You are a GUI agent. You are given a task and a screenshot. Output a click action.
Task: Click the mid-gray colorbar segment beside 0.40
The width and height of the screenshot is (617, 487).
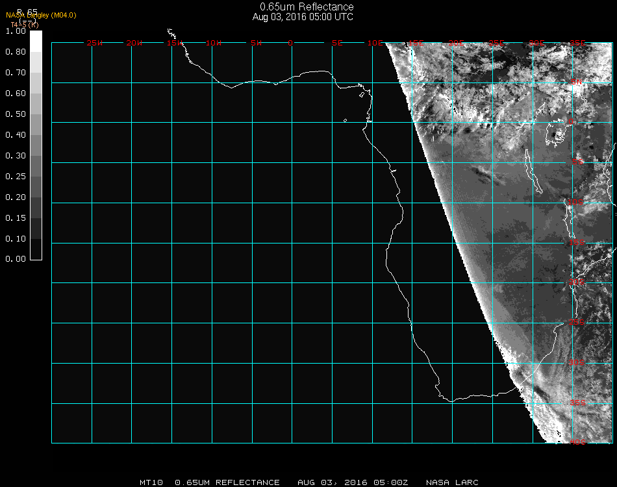click(x=36, y=145)
